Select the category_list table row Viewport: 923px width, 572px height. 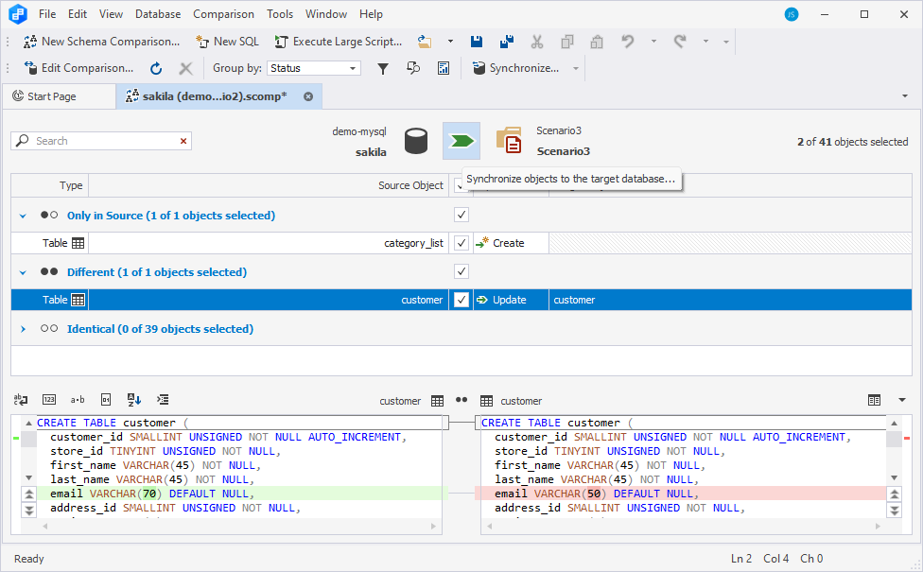[x=461, y=243]
